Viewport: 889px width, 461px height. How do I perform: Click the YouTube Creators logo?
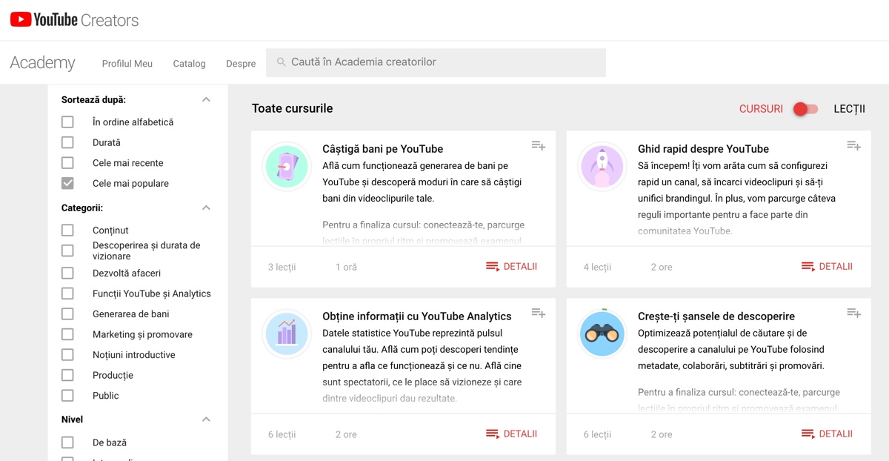click(x=73, y=19)
